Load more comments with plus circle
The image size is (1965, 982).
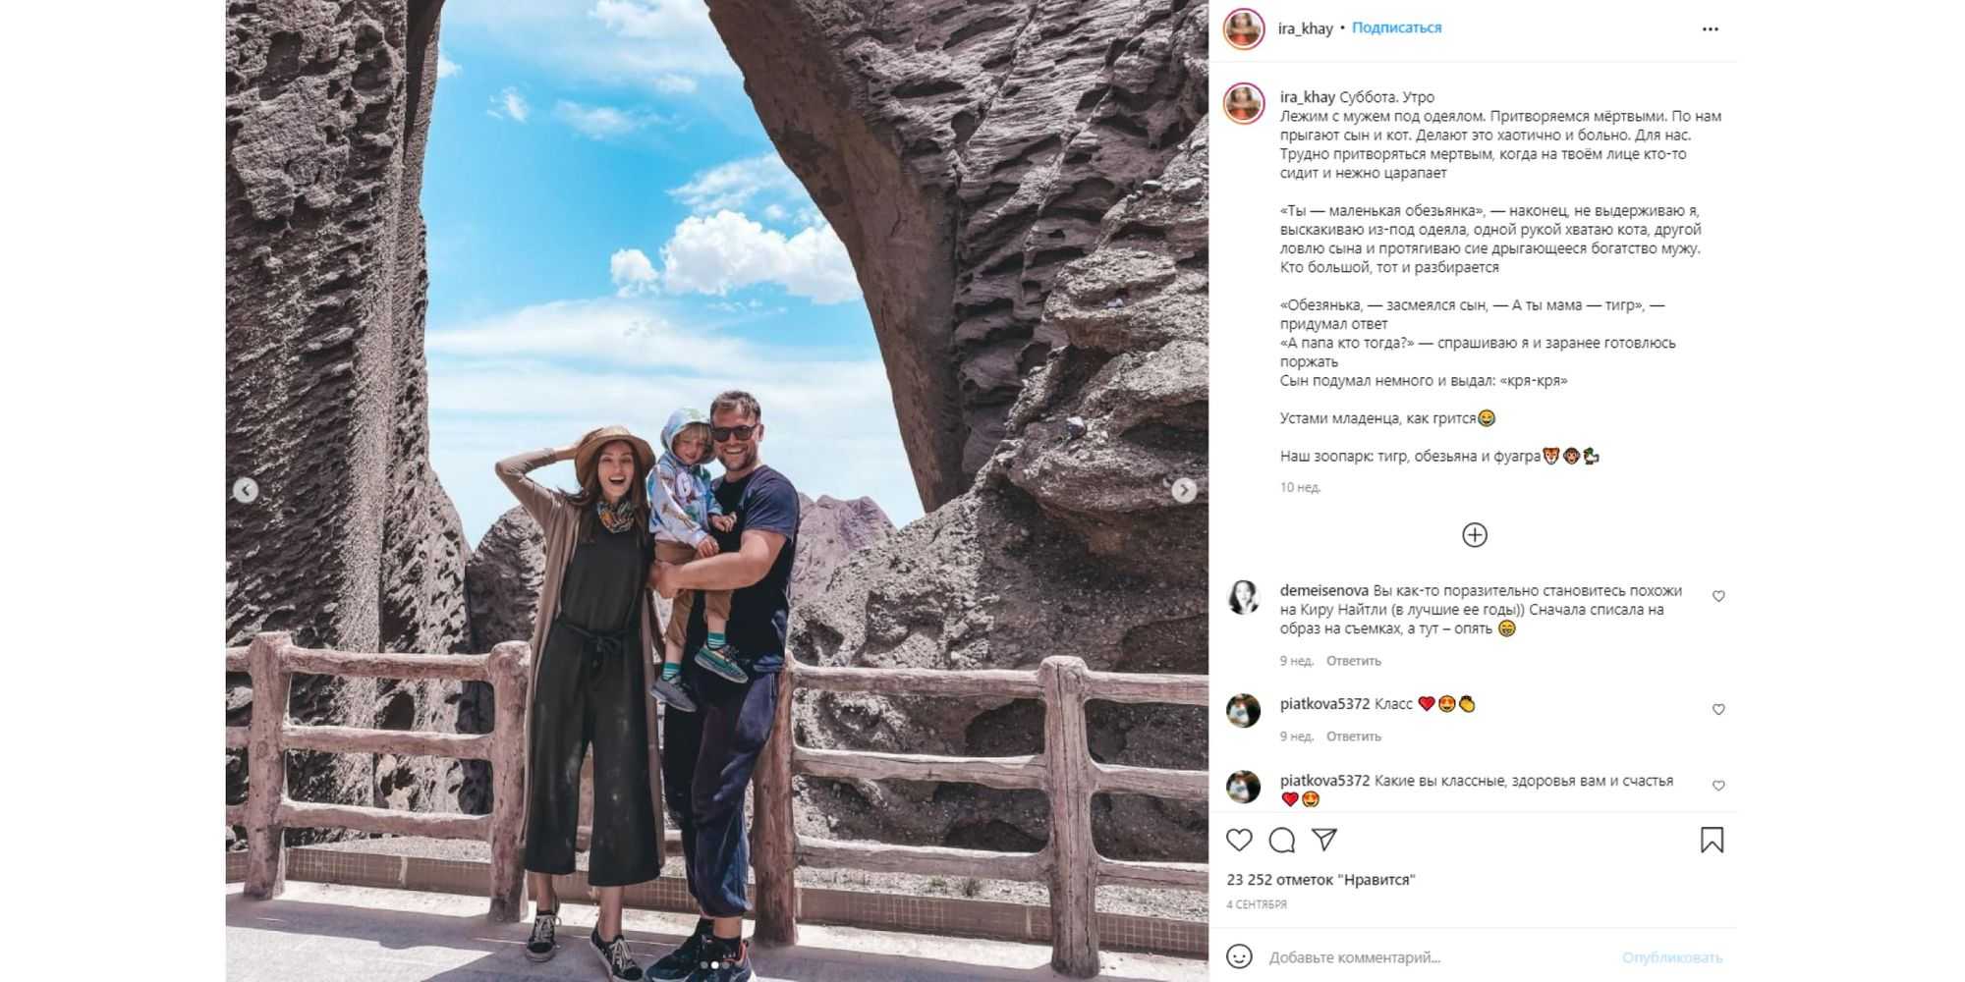coord(1474,534)
